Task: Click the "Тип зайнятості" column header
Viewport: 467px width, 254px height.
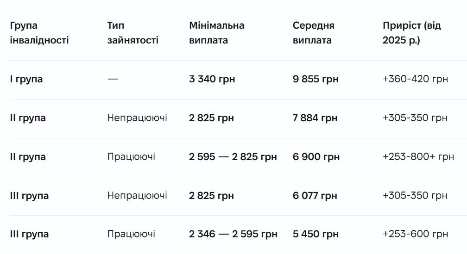Action: tap(133, 33)
